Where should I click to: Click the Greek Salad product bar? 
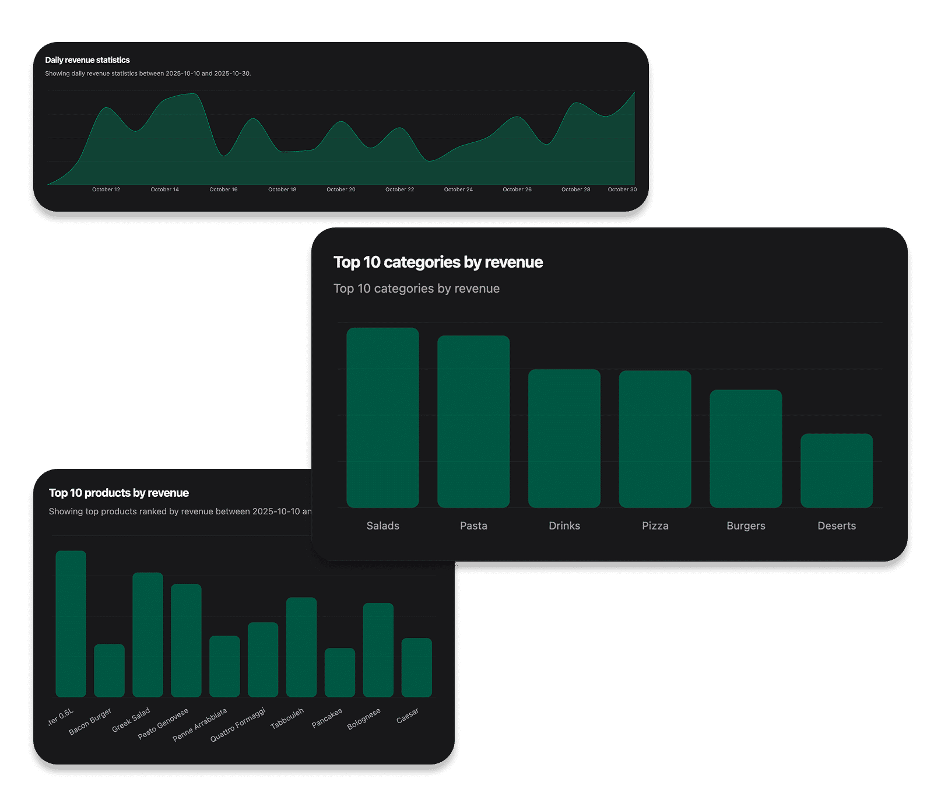[x=148, y=636]
